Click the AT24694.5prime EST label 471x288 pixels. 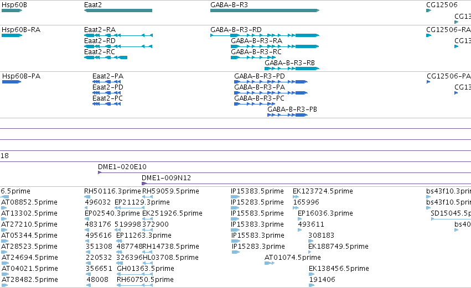point(29,258)
